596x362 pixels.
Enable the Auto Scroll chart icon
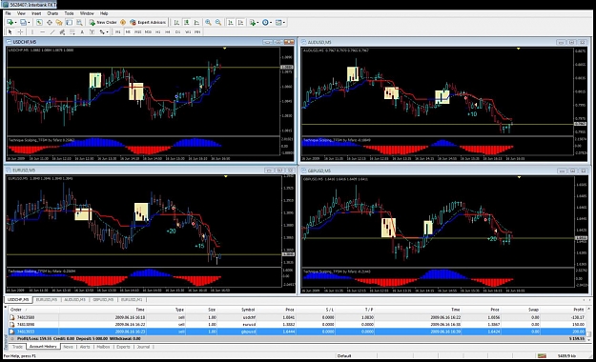point(231,23)
